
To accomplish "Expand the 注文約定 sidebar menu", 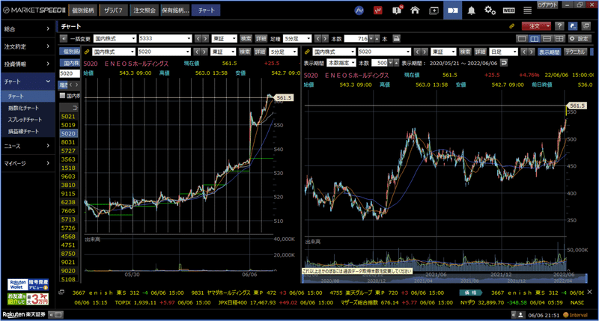I will (x=28, y=46).
